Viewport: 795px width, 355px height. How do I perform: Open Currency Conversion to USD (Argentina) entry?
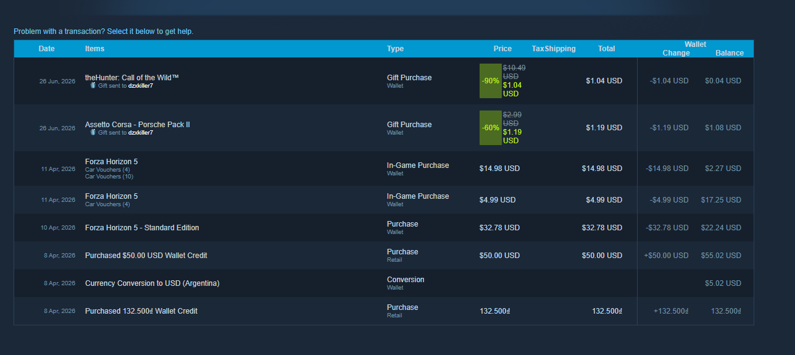[383, 283]
